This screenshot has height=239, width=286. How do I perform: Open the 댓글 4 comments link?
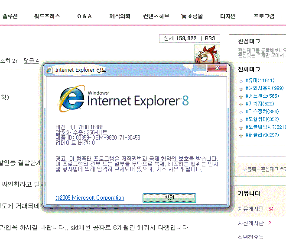coord(31,61)
